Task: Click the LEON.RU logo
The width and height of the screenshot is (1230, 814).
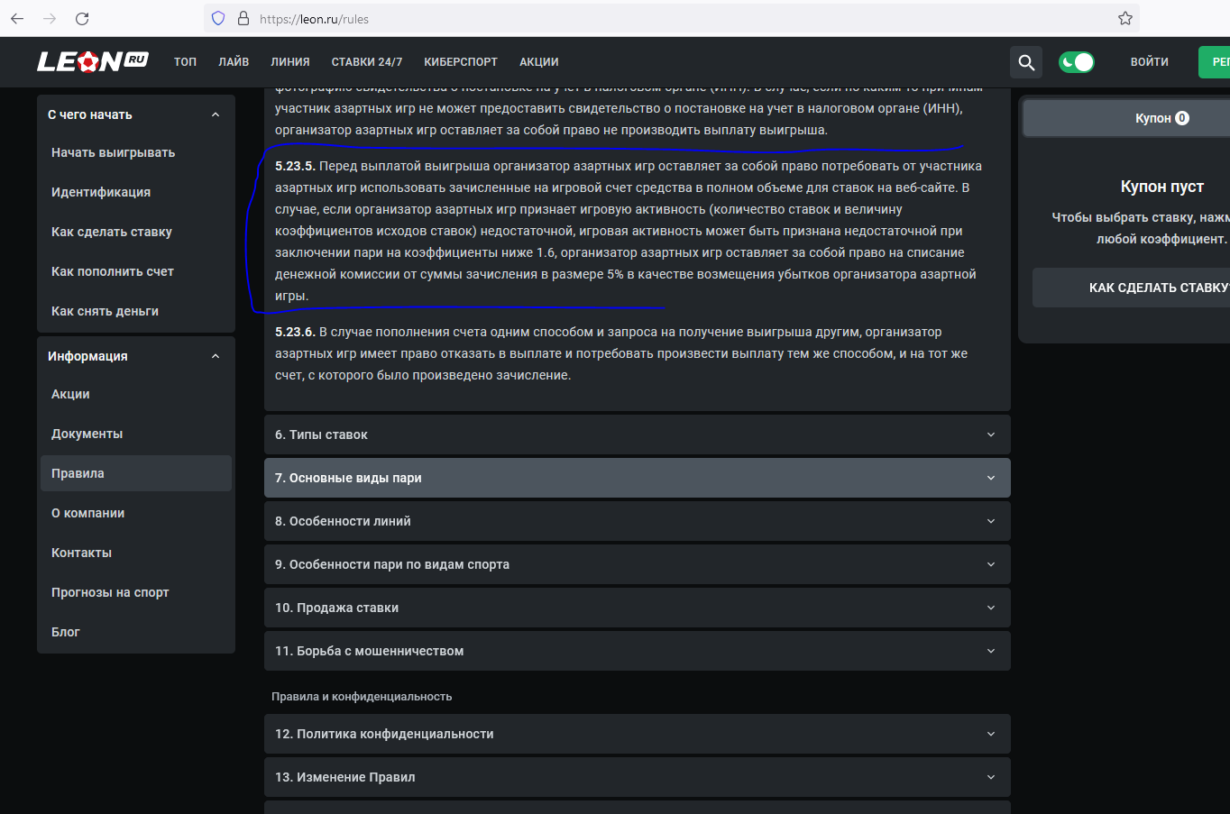Action: (x=92, y=61)
